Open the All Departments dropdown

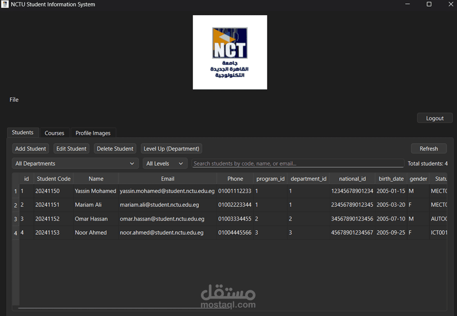(x=75, y=163)
